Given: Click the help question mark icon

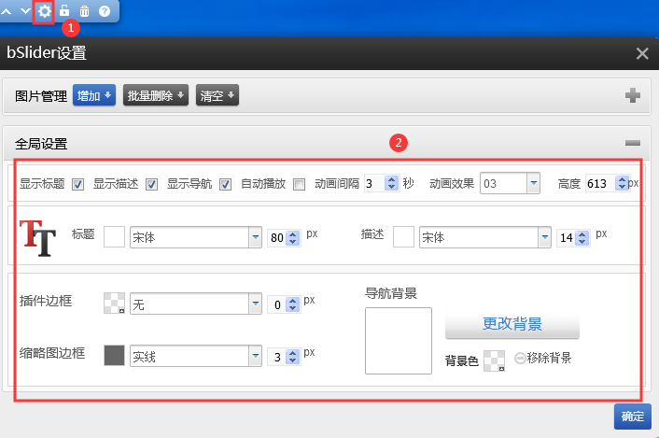Looking at the screenshot, I should point(105,11).
